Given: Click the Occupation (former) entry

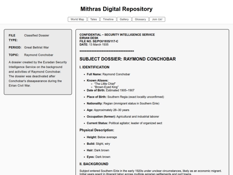Looking at the screenshot, I should point(123,117).
